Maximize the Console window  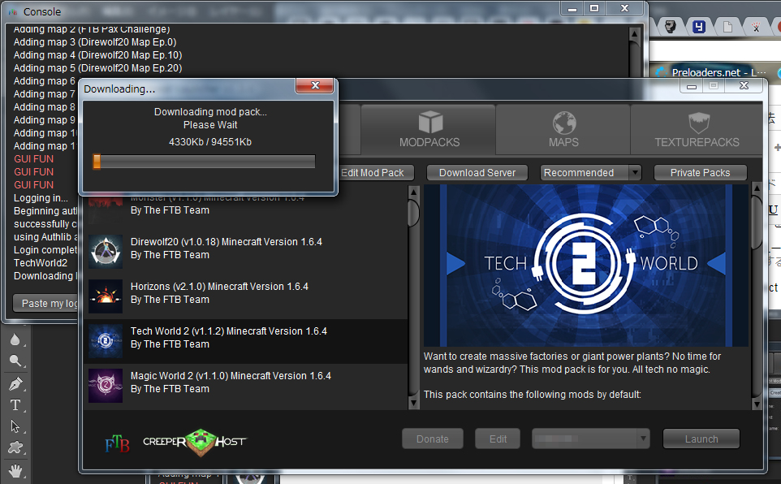pos(594,8)
